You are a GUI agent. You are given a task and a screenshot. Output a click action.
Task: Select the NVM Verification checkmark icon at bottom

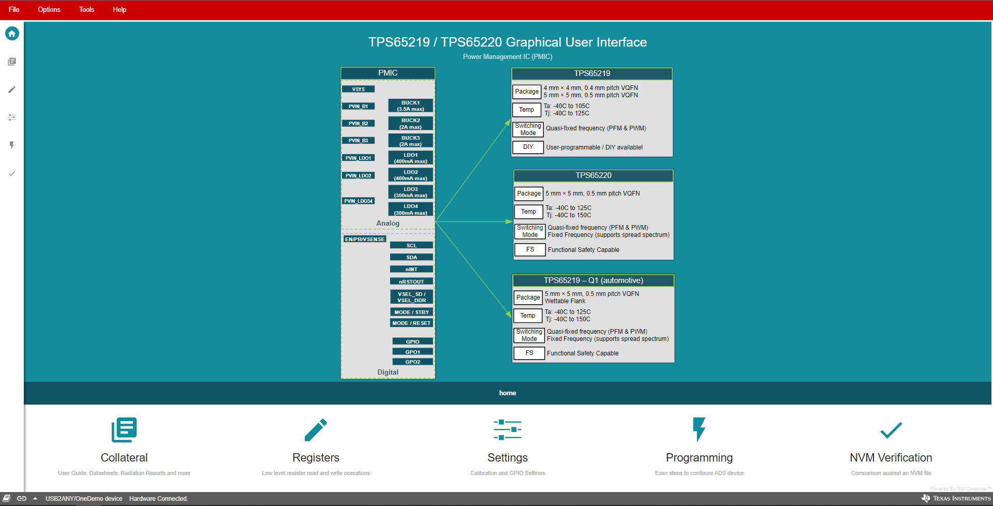tap(891, 429)
